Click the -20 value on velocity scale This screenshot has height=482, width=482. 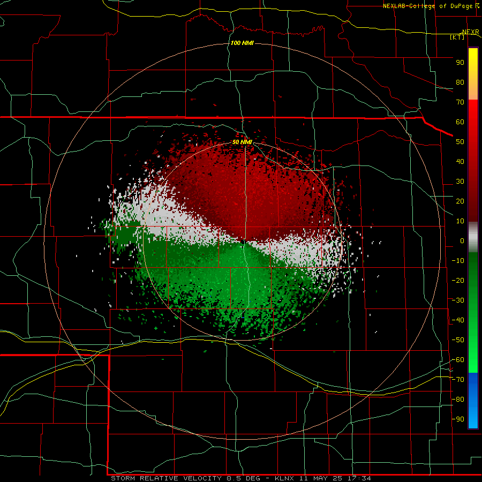(458, 280)
